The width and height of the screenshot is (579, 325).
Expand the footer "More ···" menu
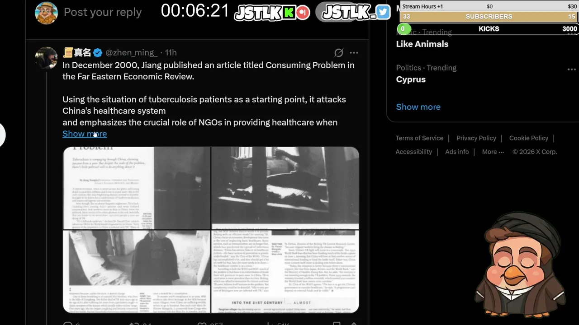pos(493,152)
